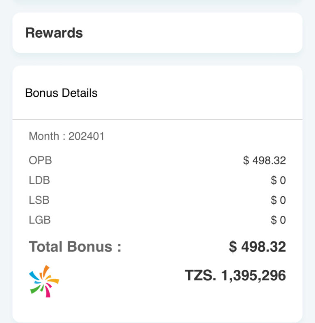Click the Total Bonus label
The image size is (315, 323).
coord(75,247)
